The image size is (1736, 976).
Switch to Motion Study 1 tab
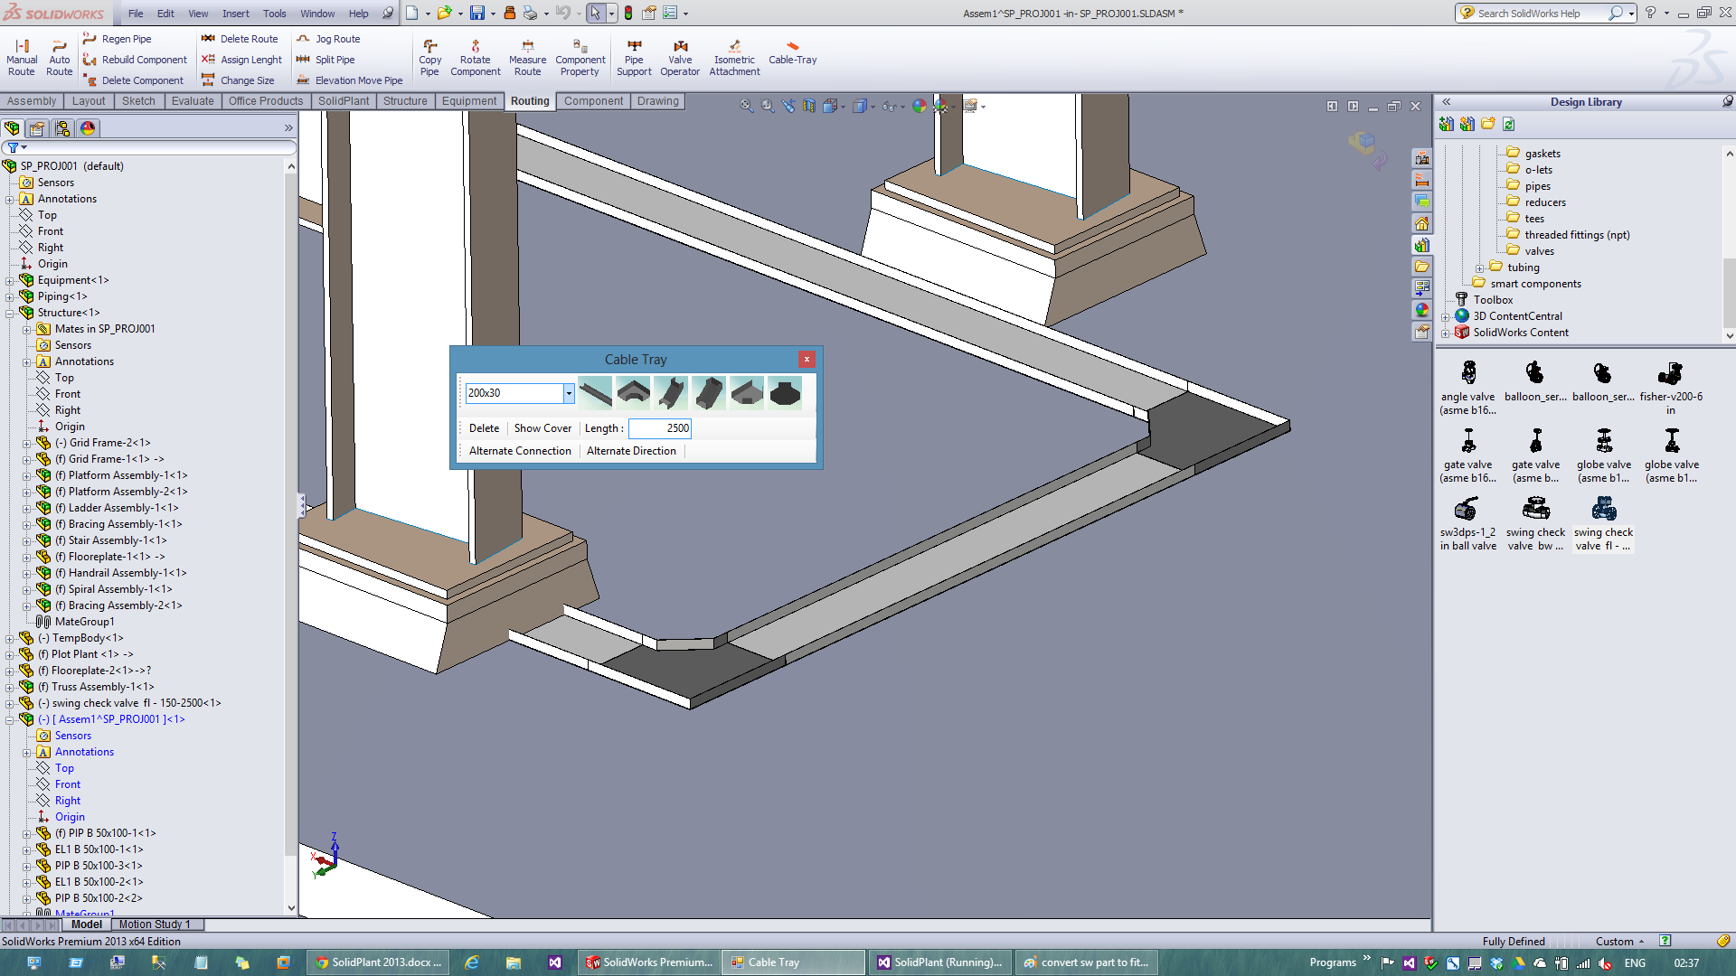pos(155,924)
